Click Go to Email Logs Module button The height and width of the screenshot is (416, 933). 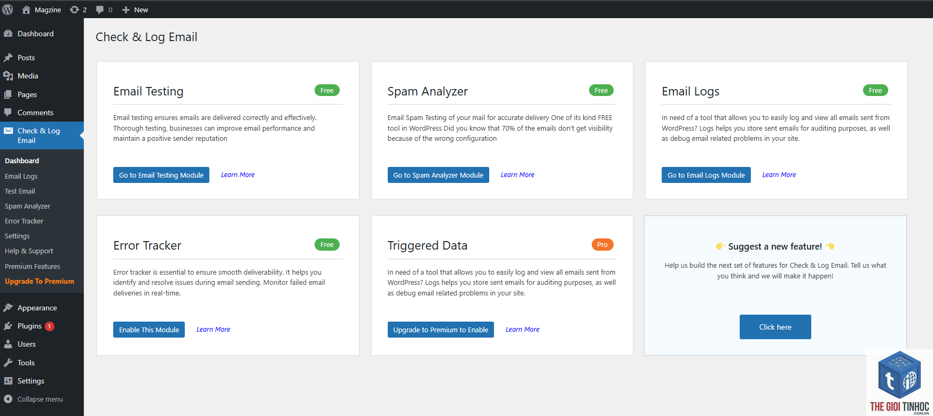point(706,175)
